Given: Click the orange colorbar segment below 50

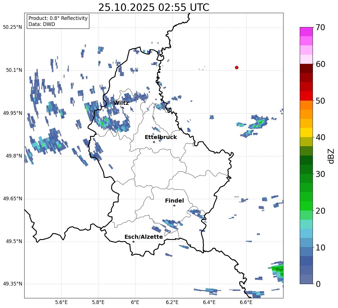Looking at the screenshot, I should click(x=306, y=105).
